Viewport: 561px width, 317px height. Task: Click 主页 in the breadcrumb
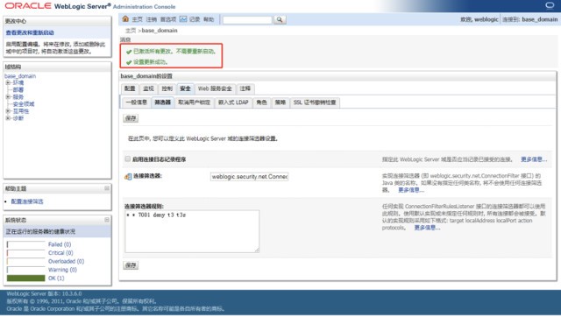131,31
